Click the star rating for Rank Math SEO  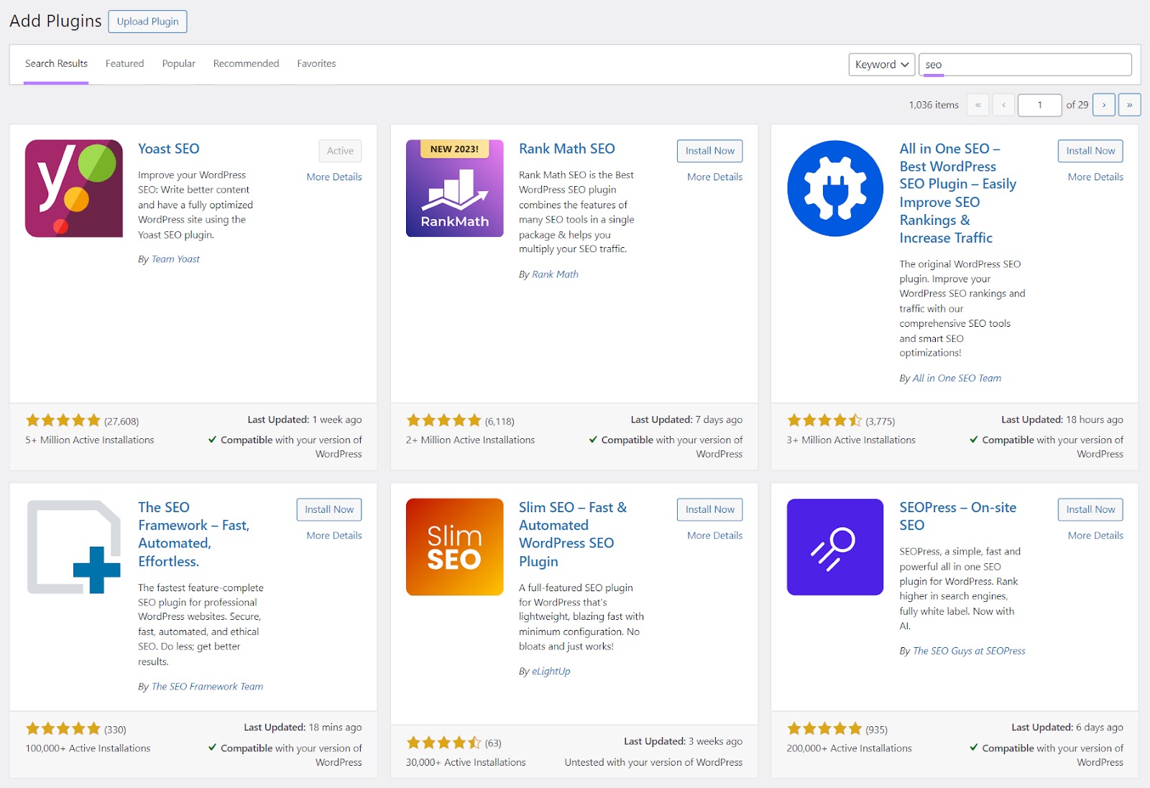tap(444, 420)
